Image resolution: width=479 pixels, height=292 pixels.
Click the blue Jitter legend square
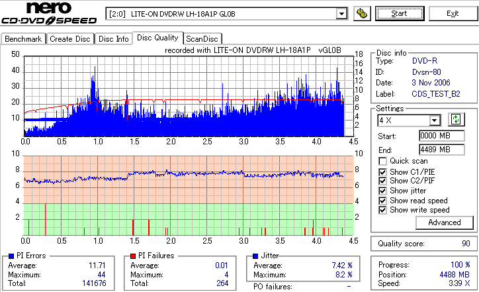[255, 256]
